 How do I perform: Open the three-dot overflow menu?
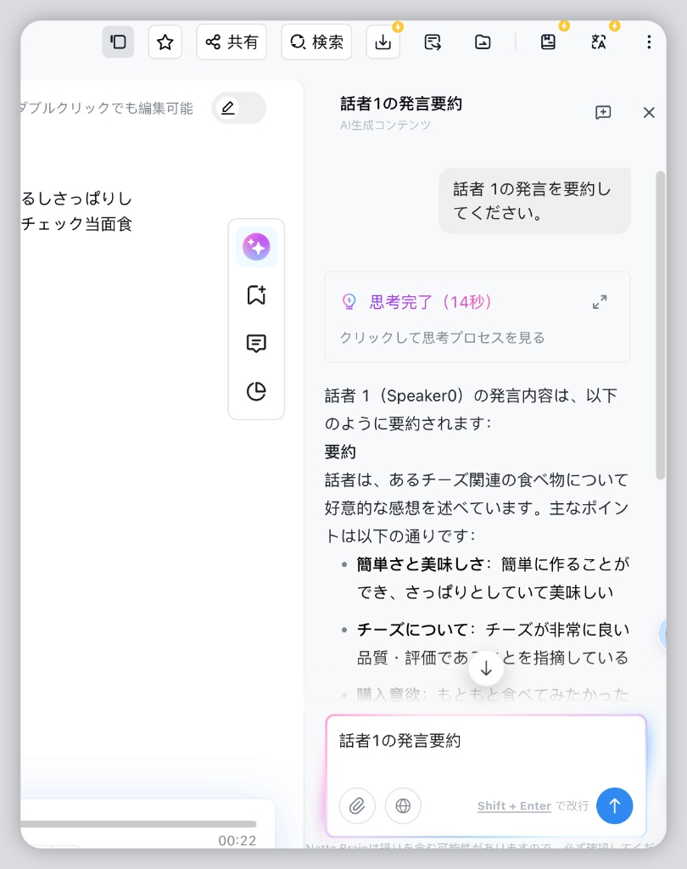(649, 41)
